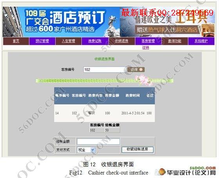This screenshot has width=219, height=178.
Task: Click the 备注 column header
Action: tap(150, 96)
